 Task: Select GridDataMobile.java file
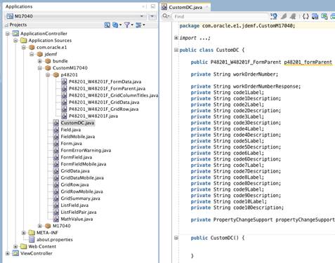pos(82,177)
